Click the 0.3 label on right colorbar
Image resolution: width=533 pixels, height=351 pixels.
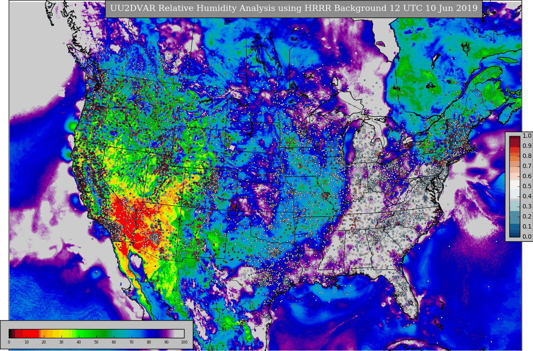(x=527, y=207)
